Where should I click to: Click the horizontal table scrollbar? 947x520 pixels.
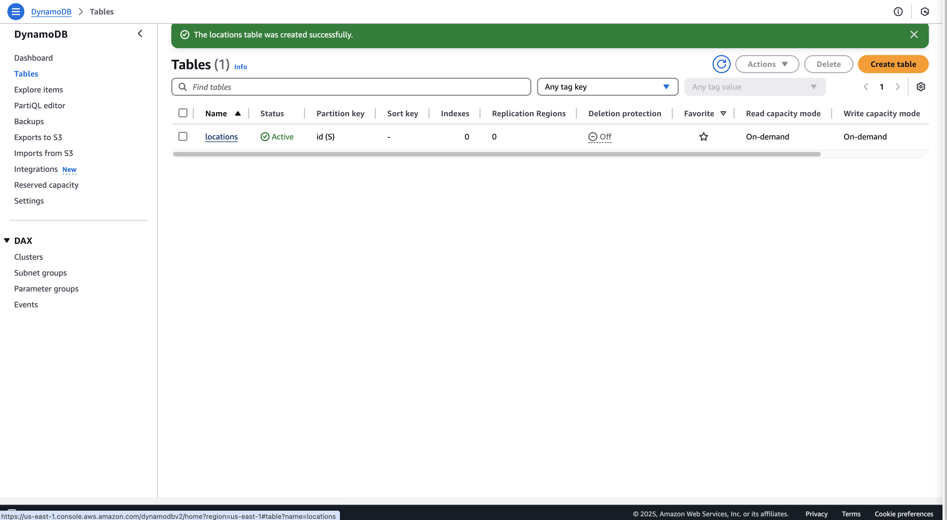[x=497, y=154]
